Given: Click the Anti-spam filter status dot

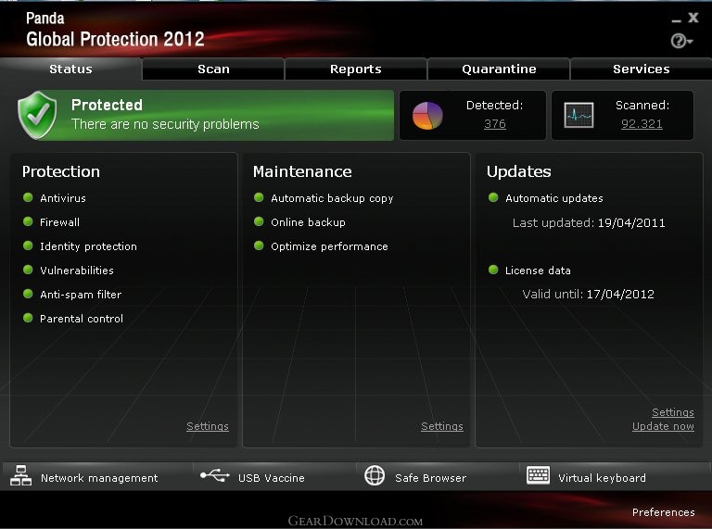Looking at the screenshot, I should pos(28,294).
